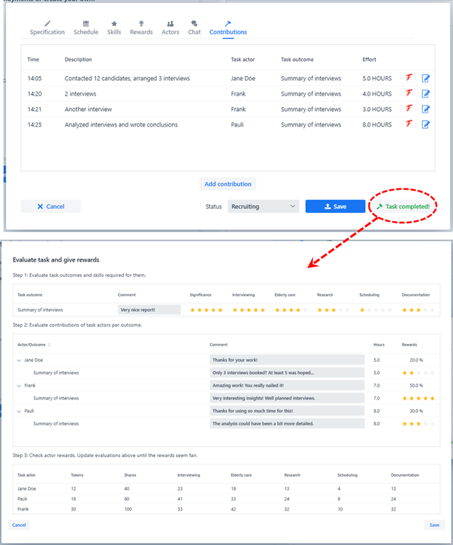The height and width of the screenshot is (545, 453).
Task: Sort by Actor/Outcome column
Action: (x=34, y=345)
